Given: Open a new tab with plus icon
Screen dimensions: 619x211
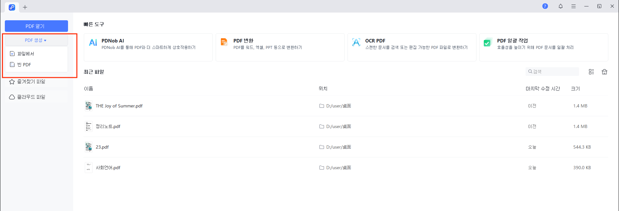Looking at the screenshot, I should coord(25,7).
